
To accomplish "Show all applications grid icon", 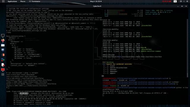I will coord(3,74).
